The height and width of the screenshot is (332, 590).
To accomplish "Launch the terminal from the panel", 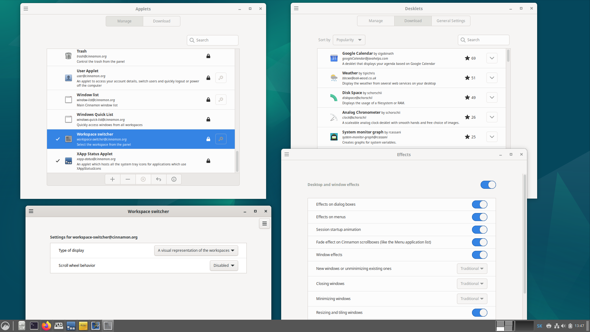I will (34, 326).
